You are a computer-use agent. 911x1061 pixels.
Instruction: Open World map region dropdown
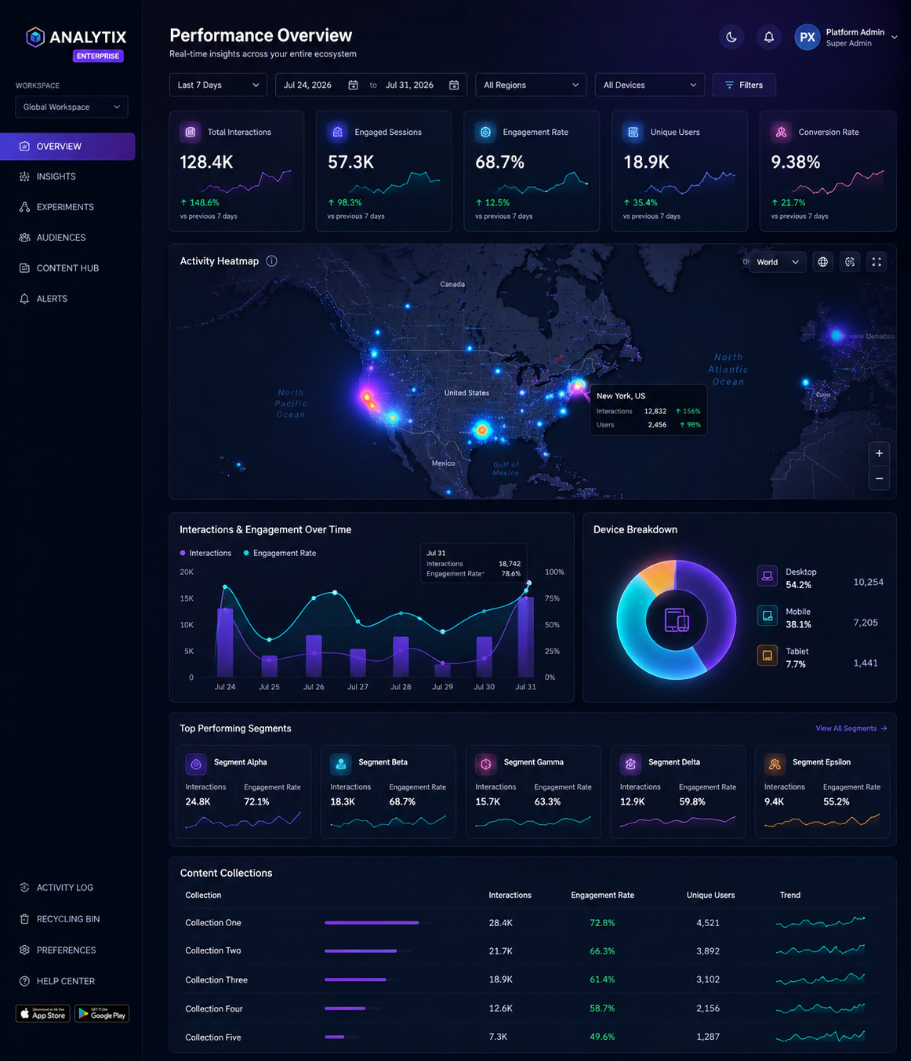777,262
